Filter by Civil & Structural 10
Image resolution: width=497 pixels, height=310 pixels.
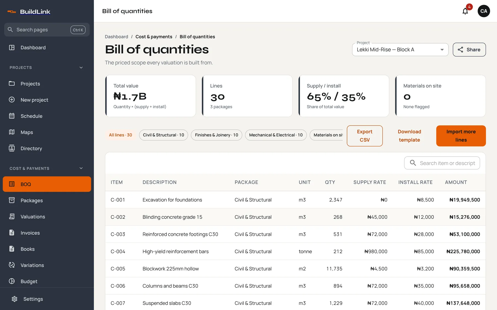tap(163, 135)
